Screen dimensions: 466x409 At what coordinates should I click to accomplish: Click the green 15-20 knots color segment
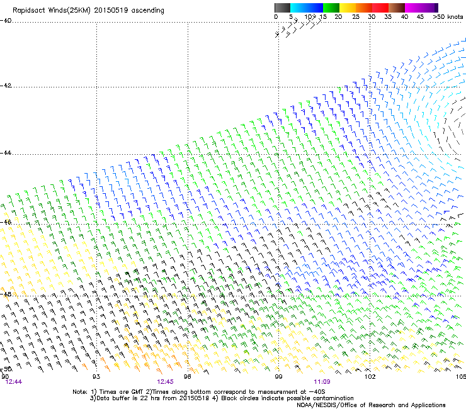[x=331, y=8]
